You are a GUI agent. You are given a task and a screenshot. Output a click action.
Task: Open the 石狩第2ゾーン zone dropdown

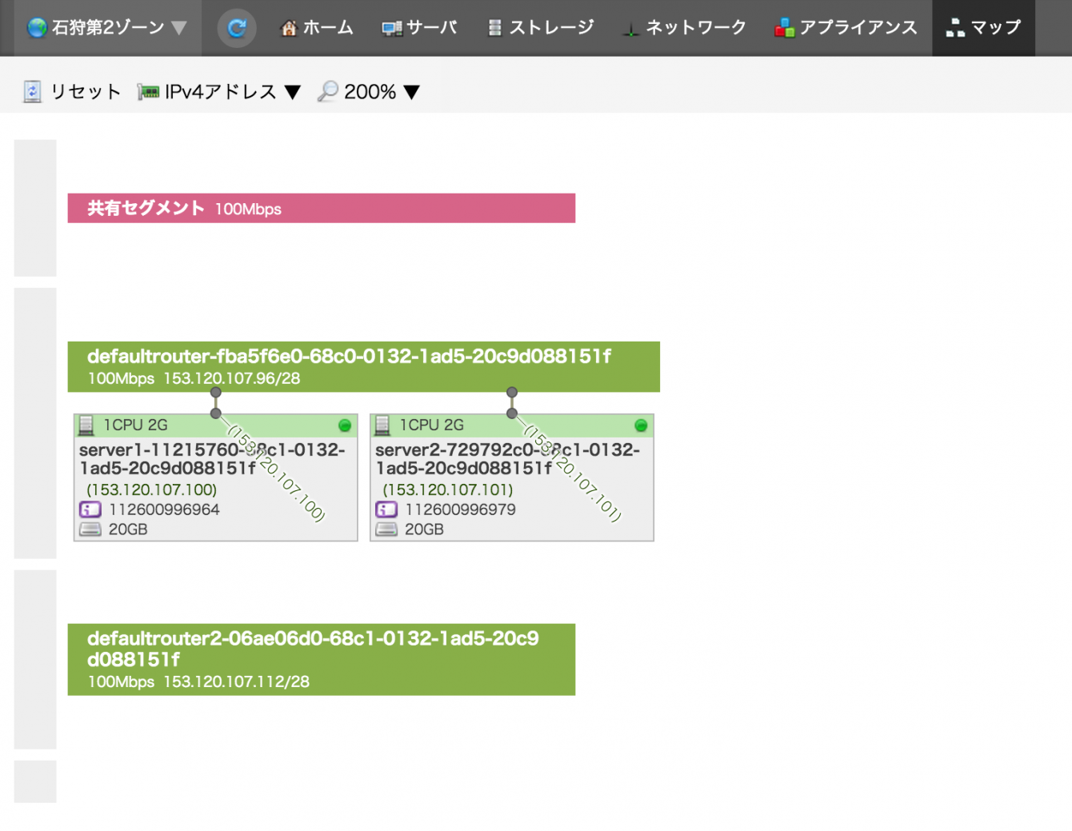(107, 28)
